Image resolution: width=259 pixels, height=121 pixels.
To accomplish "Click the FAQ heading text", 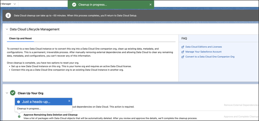I will [x=184, y=38].
